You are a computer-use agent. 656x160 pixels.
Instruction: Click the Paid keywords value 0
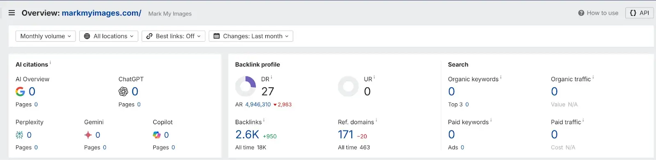point(451,134)
